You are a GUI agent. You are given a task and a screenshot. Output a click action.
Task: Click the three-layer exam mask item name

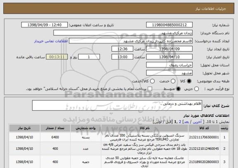[145, 162]
